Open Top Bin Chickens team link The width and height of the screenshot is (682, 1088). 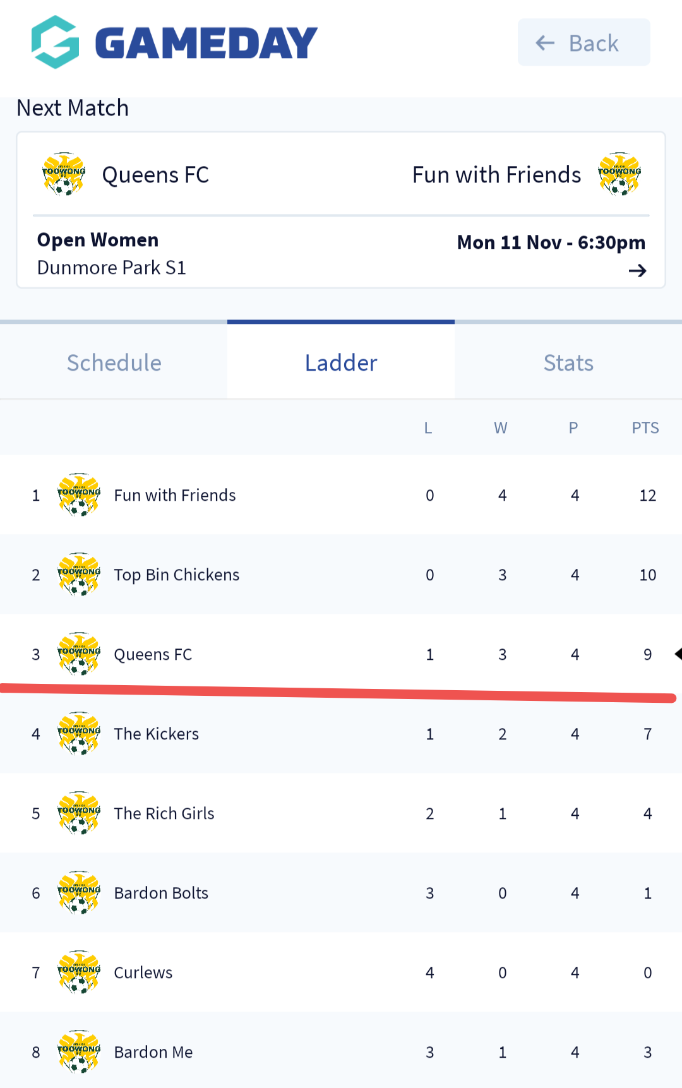pyautogui.click(x=177, y=575)
